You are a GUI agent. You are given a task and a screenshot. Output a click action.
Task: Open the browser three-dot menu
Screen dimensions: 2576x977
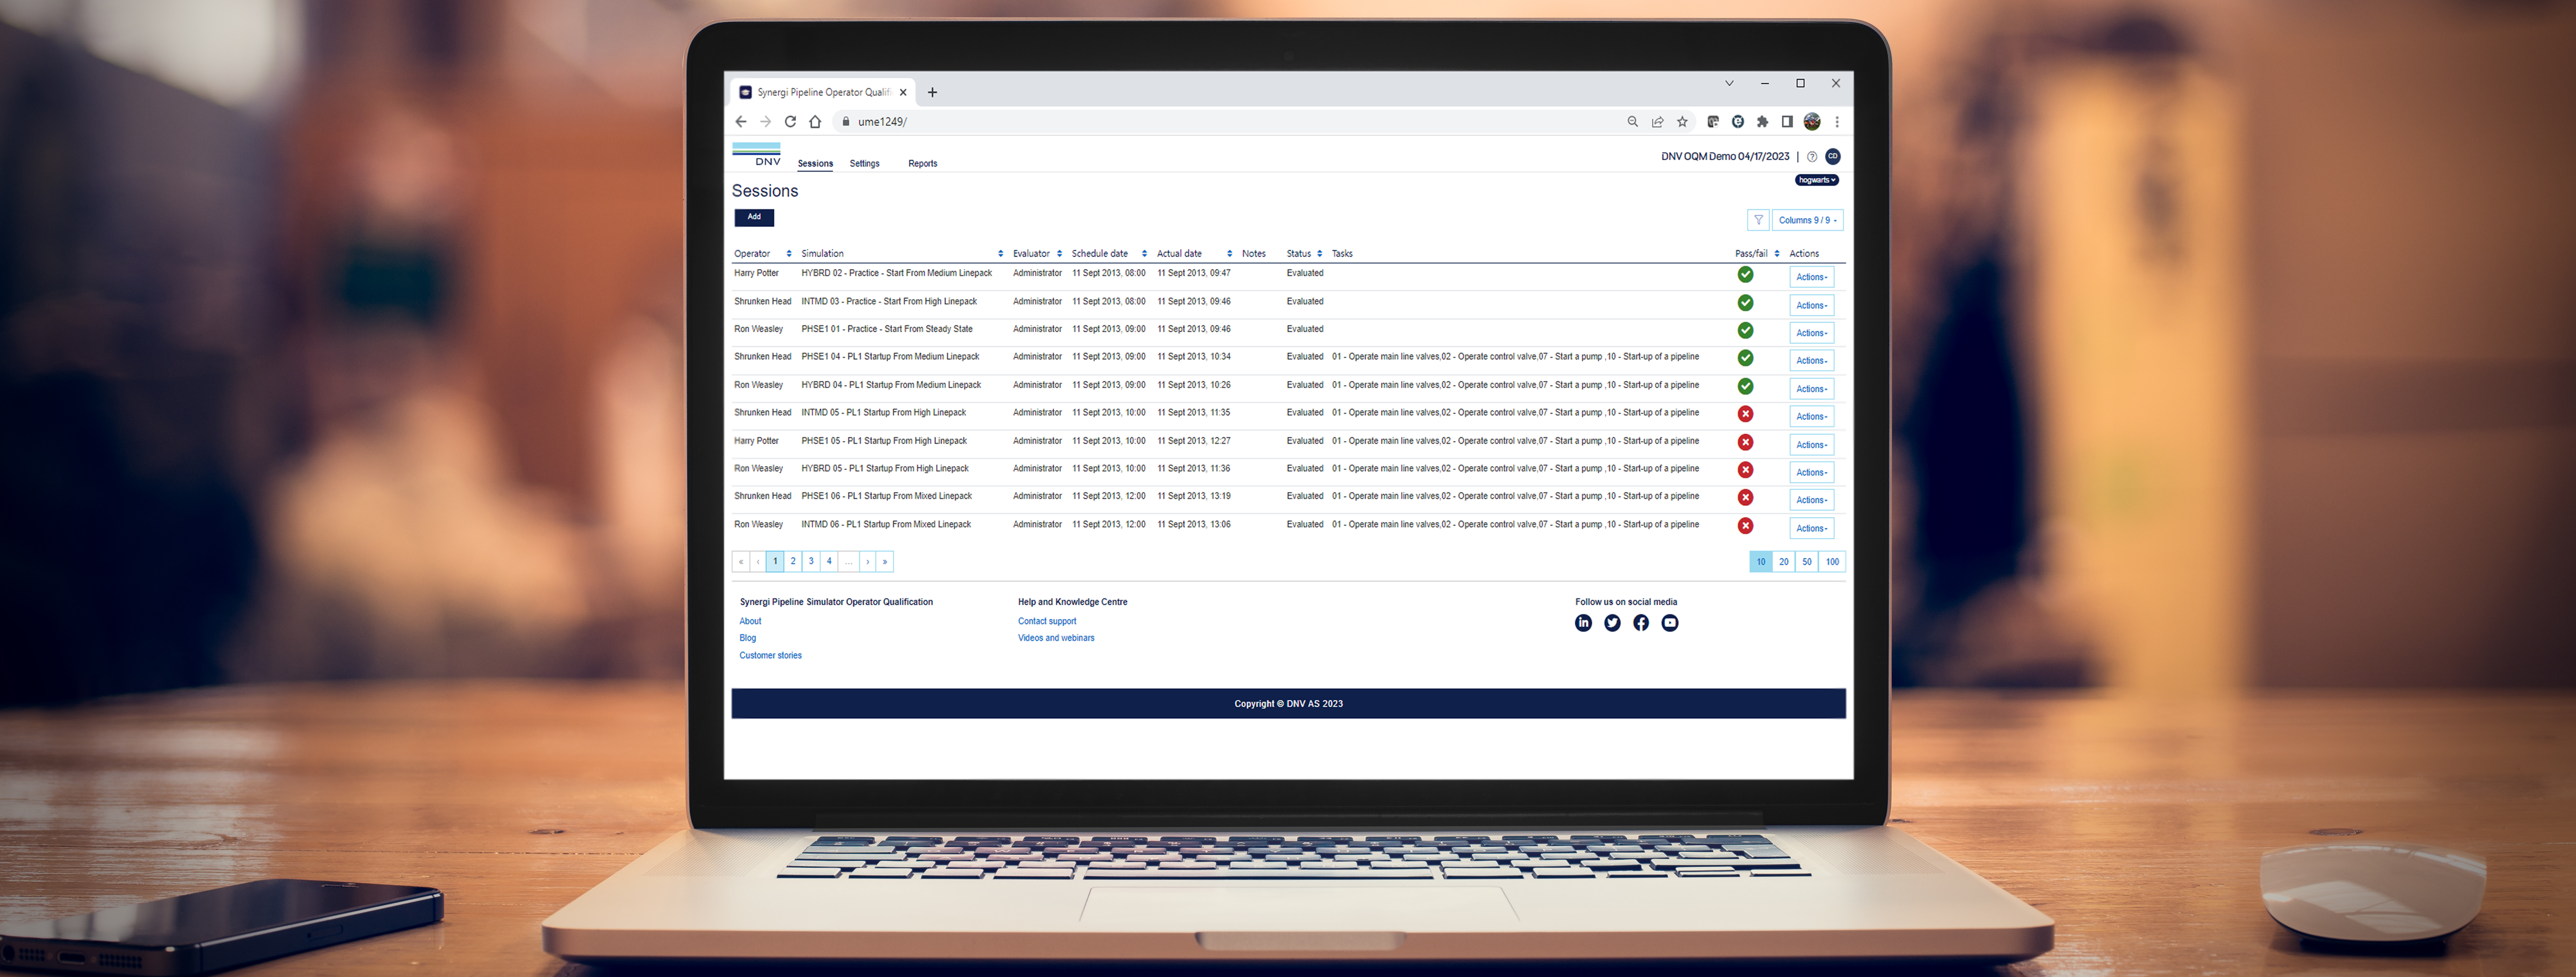[x=1837, y=122]
